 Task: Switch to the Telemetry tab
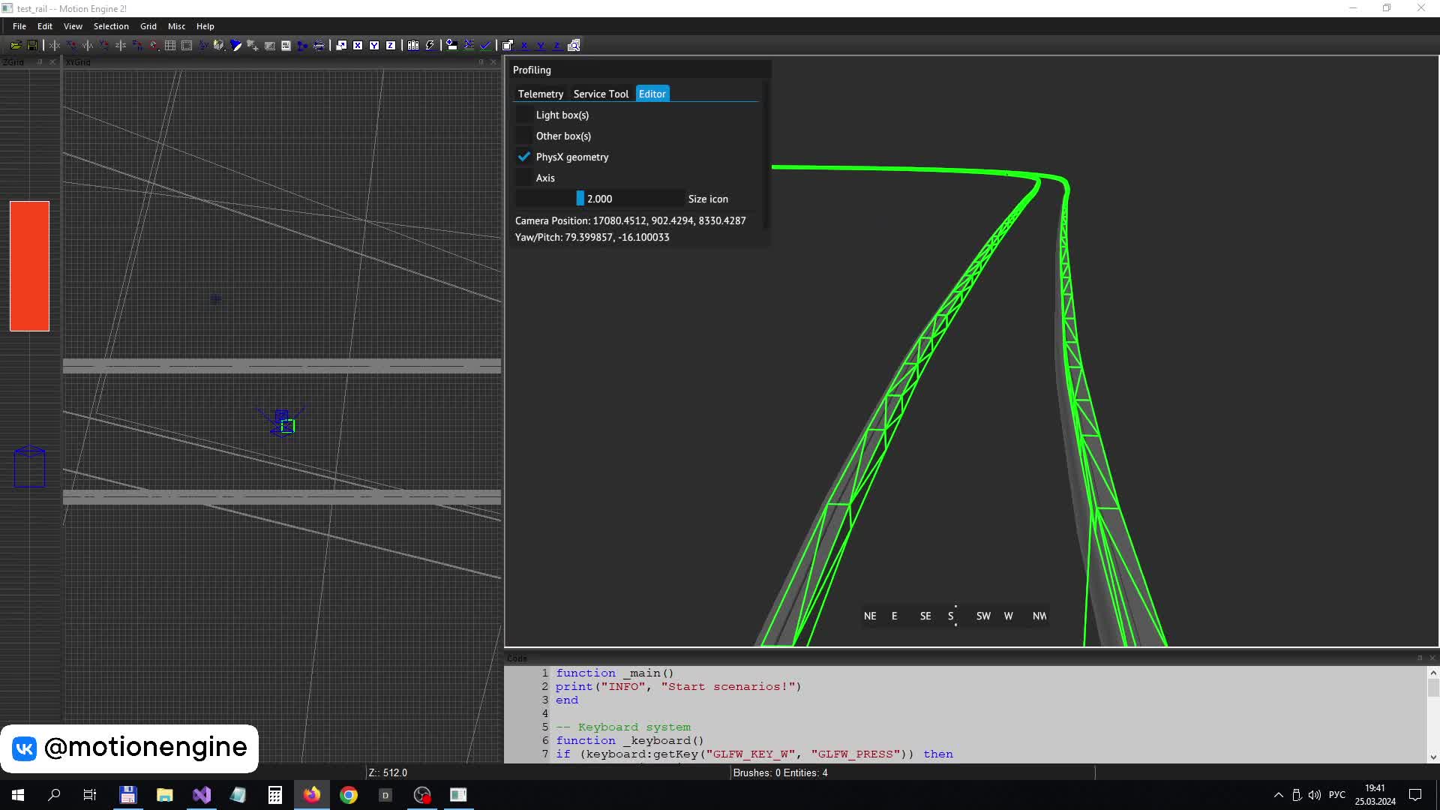540,94
